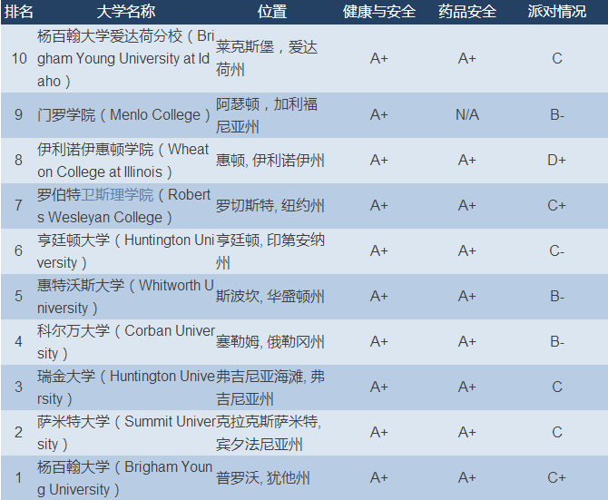The image size is (608, 500).
Task: Click the C- party grade for Huntington University row 6
Action: click(557, 251)
